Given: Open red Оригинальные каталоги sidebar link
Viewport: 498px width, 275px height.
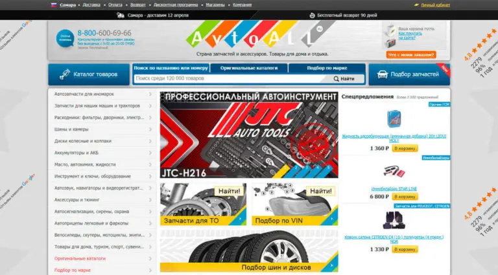Looking at the screenshot, I should pyautogui.click(x=80, y=259).
